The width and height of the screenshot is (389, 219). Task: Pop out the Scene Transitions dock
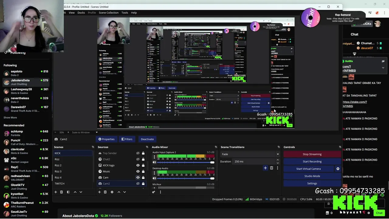[x=278, y=147]
